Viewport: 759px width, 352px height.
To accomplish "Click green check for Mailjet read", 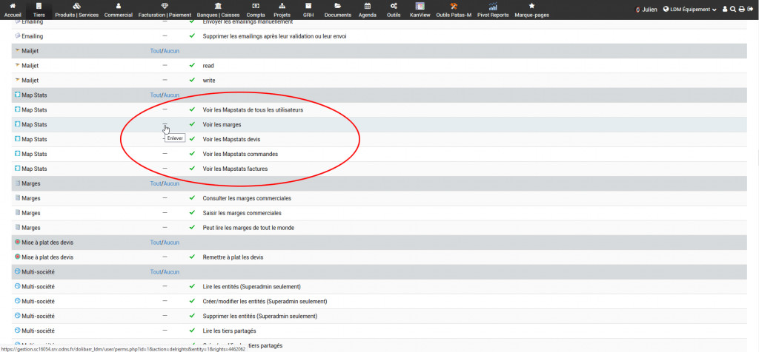I will 192,65.
